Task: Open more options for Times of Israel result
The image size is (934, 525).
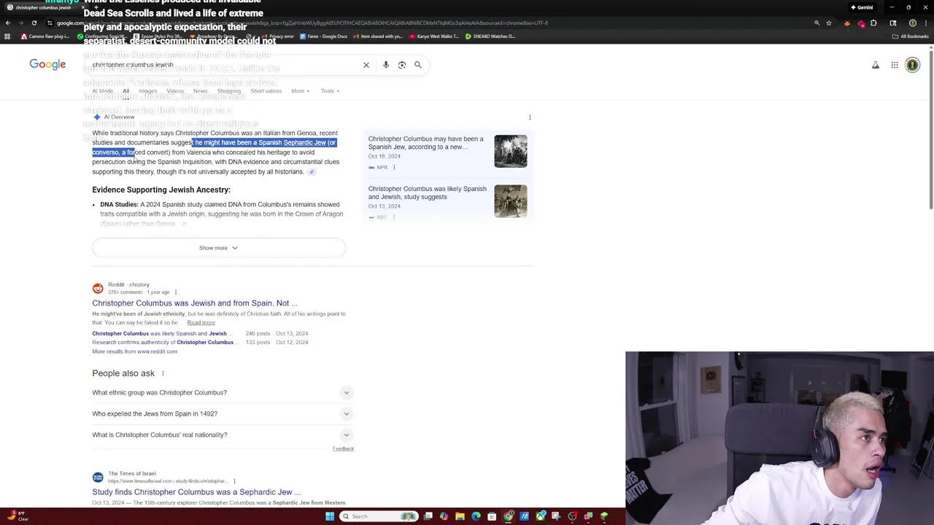Action: pos(234,481)
